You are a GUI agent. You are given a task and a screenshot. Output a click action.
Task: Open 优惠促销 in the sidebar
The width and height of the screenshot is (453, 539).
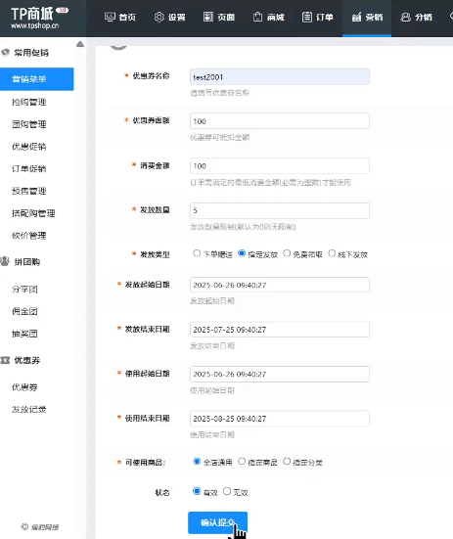coord(29,147)
